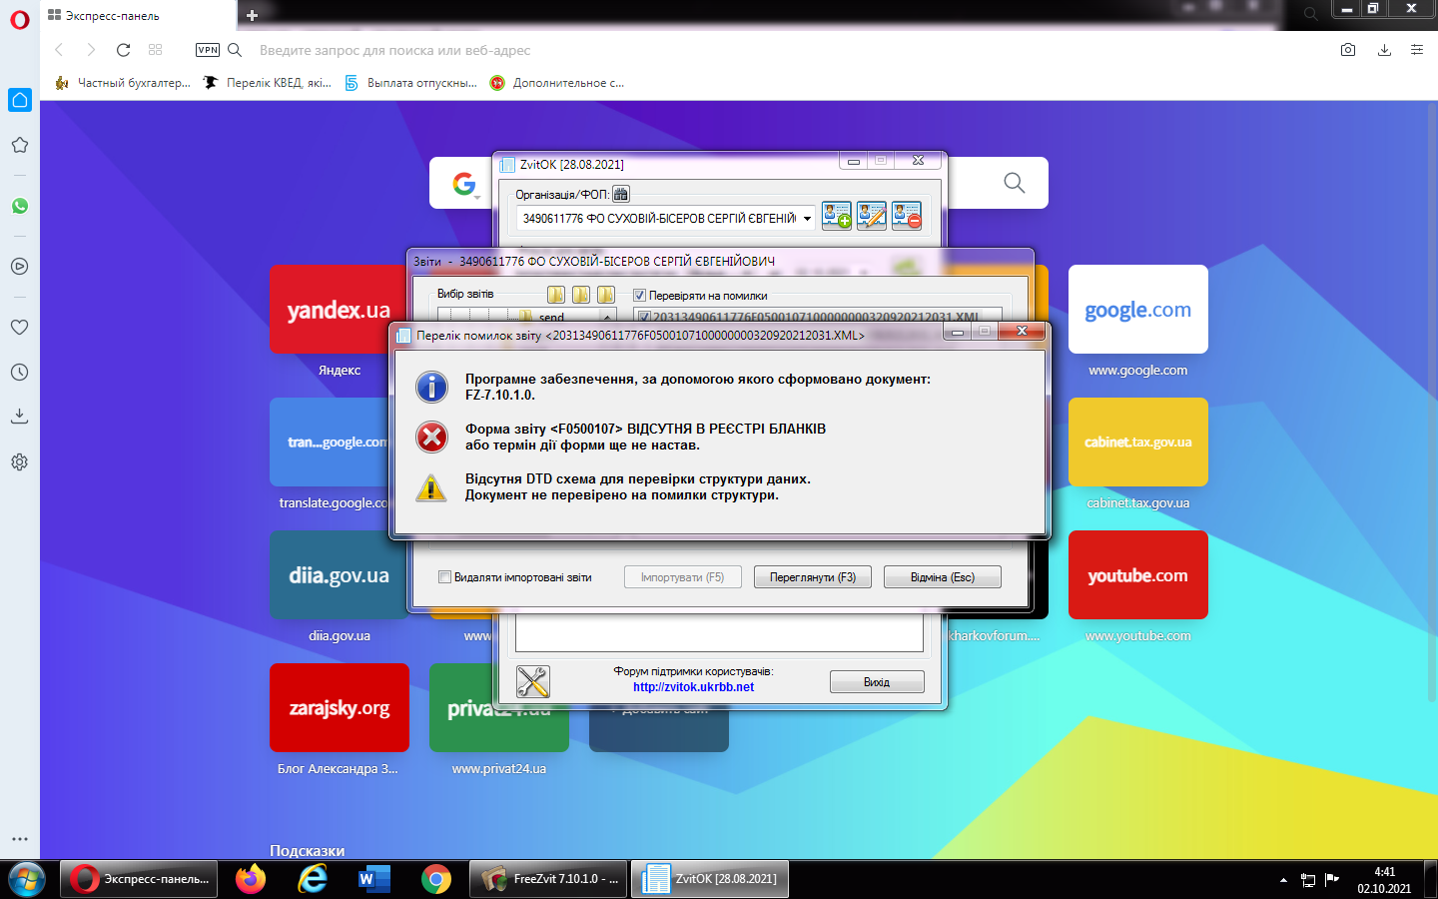Image resolution: width=1438 pixels, height=899 pixels.
Task: Open the organization dropdown in the ZvitOK window
Action: coord(807,219)
